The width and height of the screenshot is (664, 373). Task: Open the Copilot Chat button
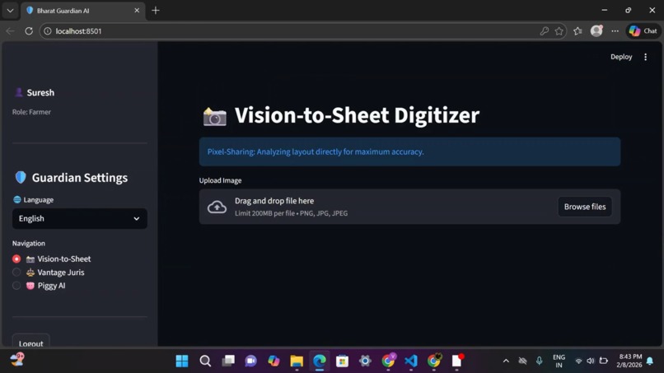643,31
